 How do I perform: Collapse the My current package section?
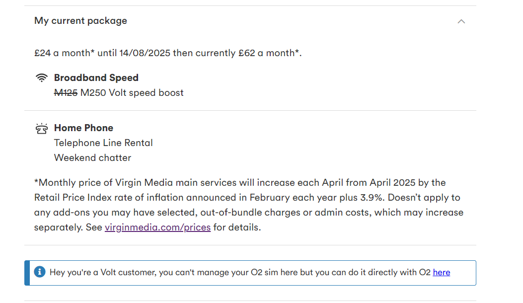pyautogui.click(x=461, y=21)
